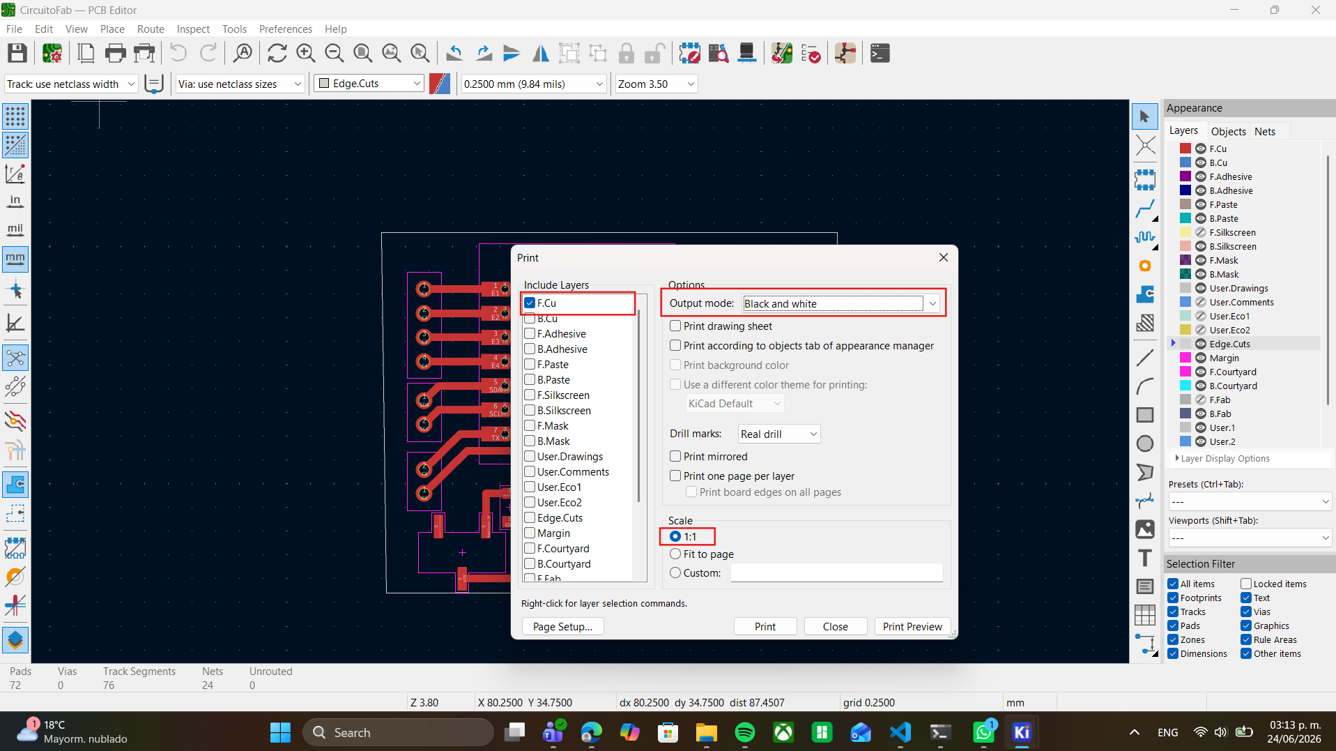This screenshot has width=1336, height=751.
Task: Check the F.Silkscreen layer in Include Layers
Action: pos(530,395)
